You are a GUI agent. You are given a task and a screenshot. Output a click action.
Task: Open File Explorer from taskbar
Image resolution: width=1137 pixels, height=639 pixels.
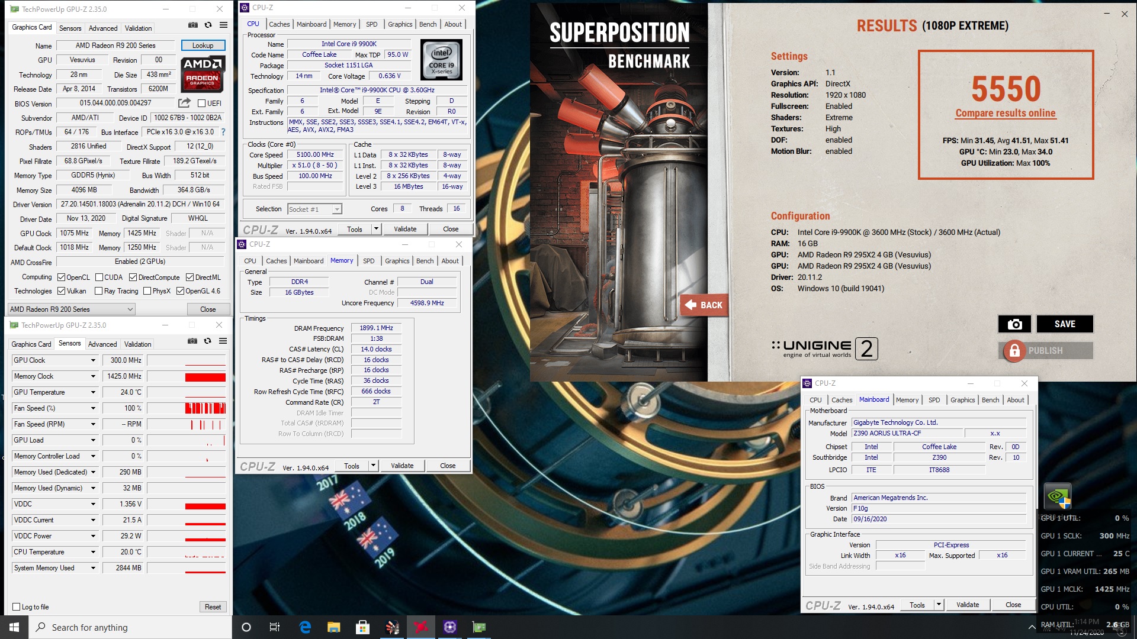(334, 627)
